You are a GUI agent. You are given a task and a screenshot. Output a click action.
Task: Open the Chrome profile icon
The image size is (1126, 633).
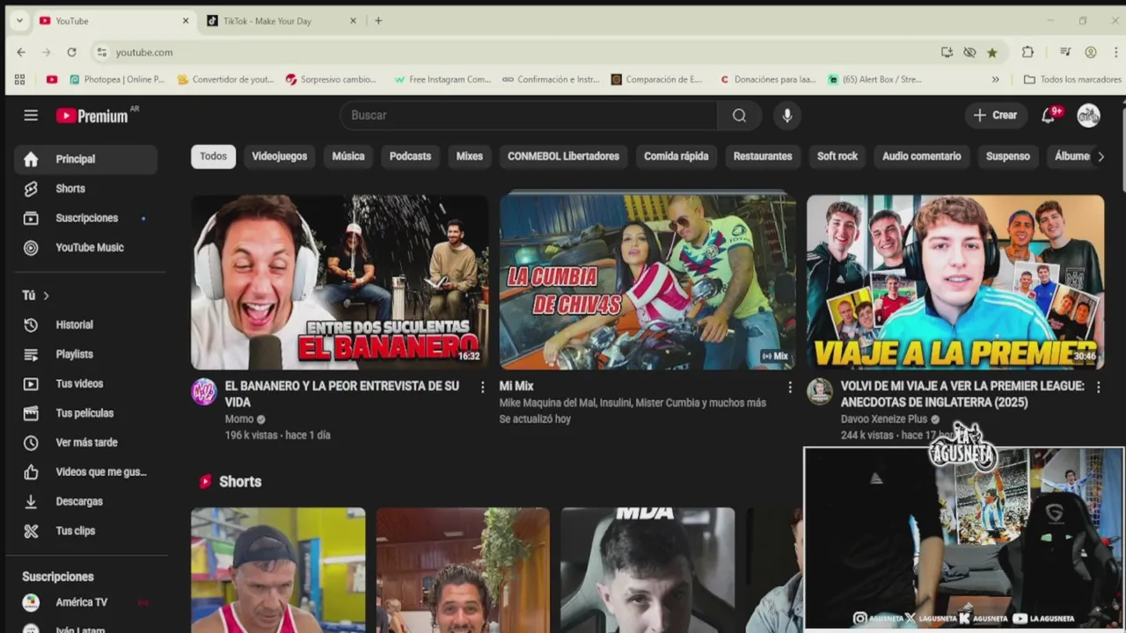1091,53
